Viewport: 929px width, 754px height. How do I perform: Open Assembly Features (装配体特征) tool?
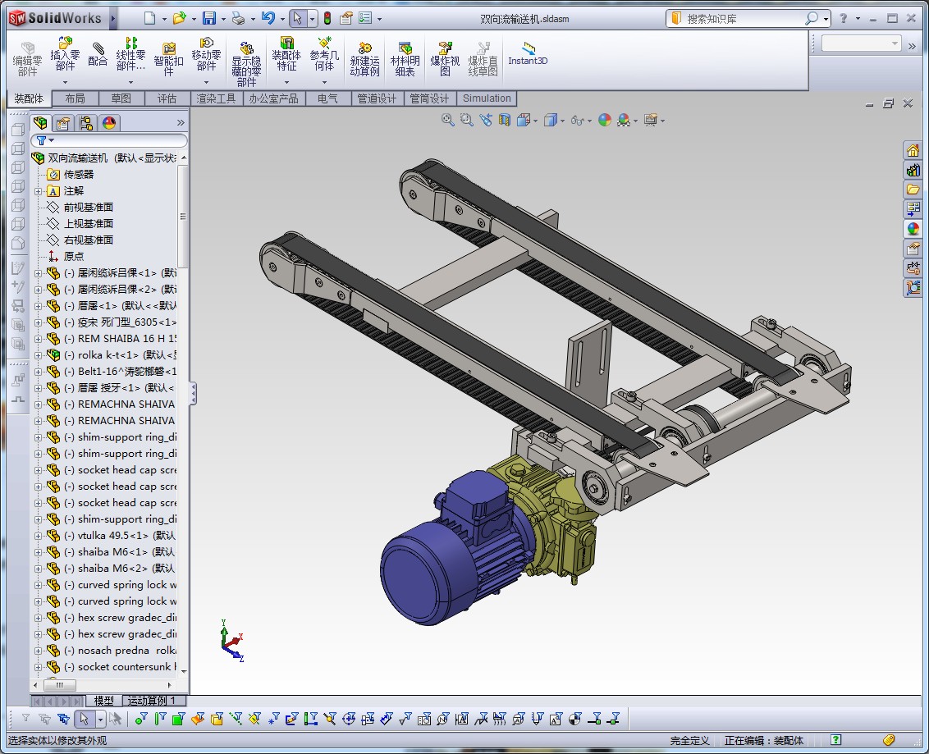click(286, 55)
